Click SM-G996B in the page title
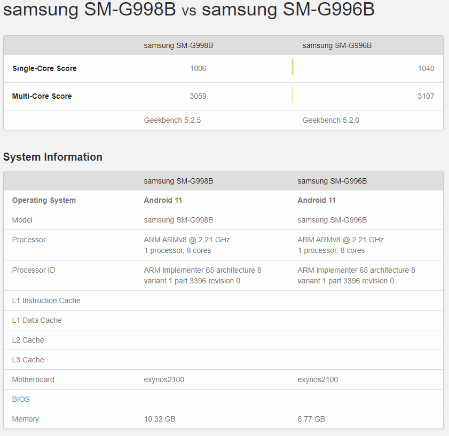The width and height of the screenshot is (449, 436). click(329, 11)
